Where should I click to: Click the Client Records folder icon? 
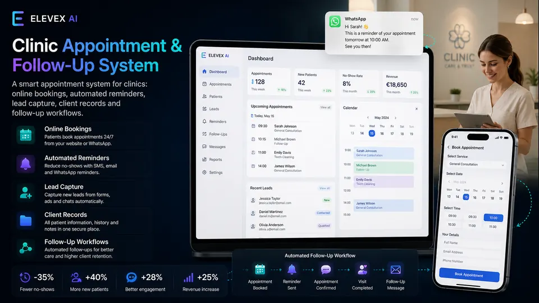click(26, 220)
